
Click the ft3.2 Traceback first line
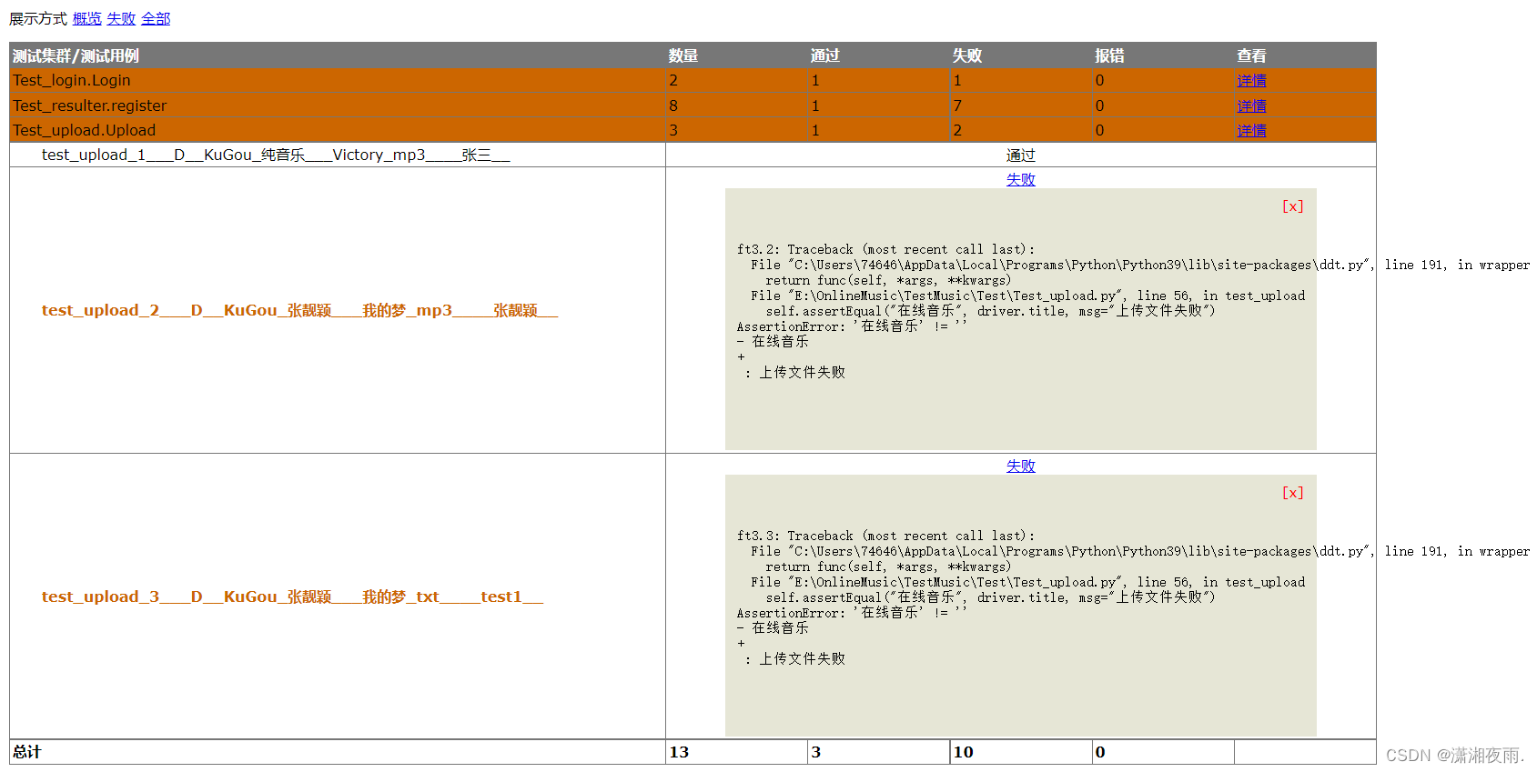[x=885, y=249]
